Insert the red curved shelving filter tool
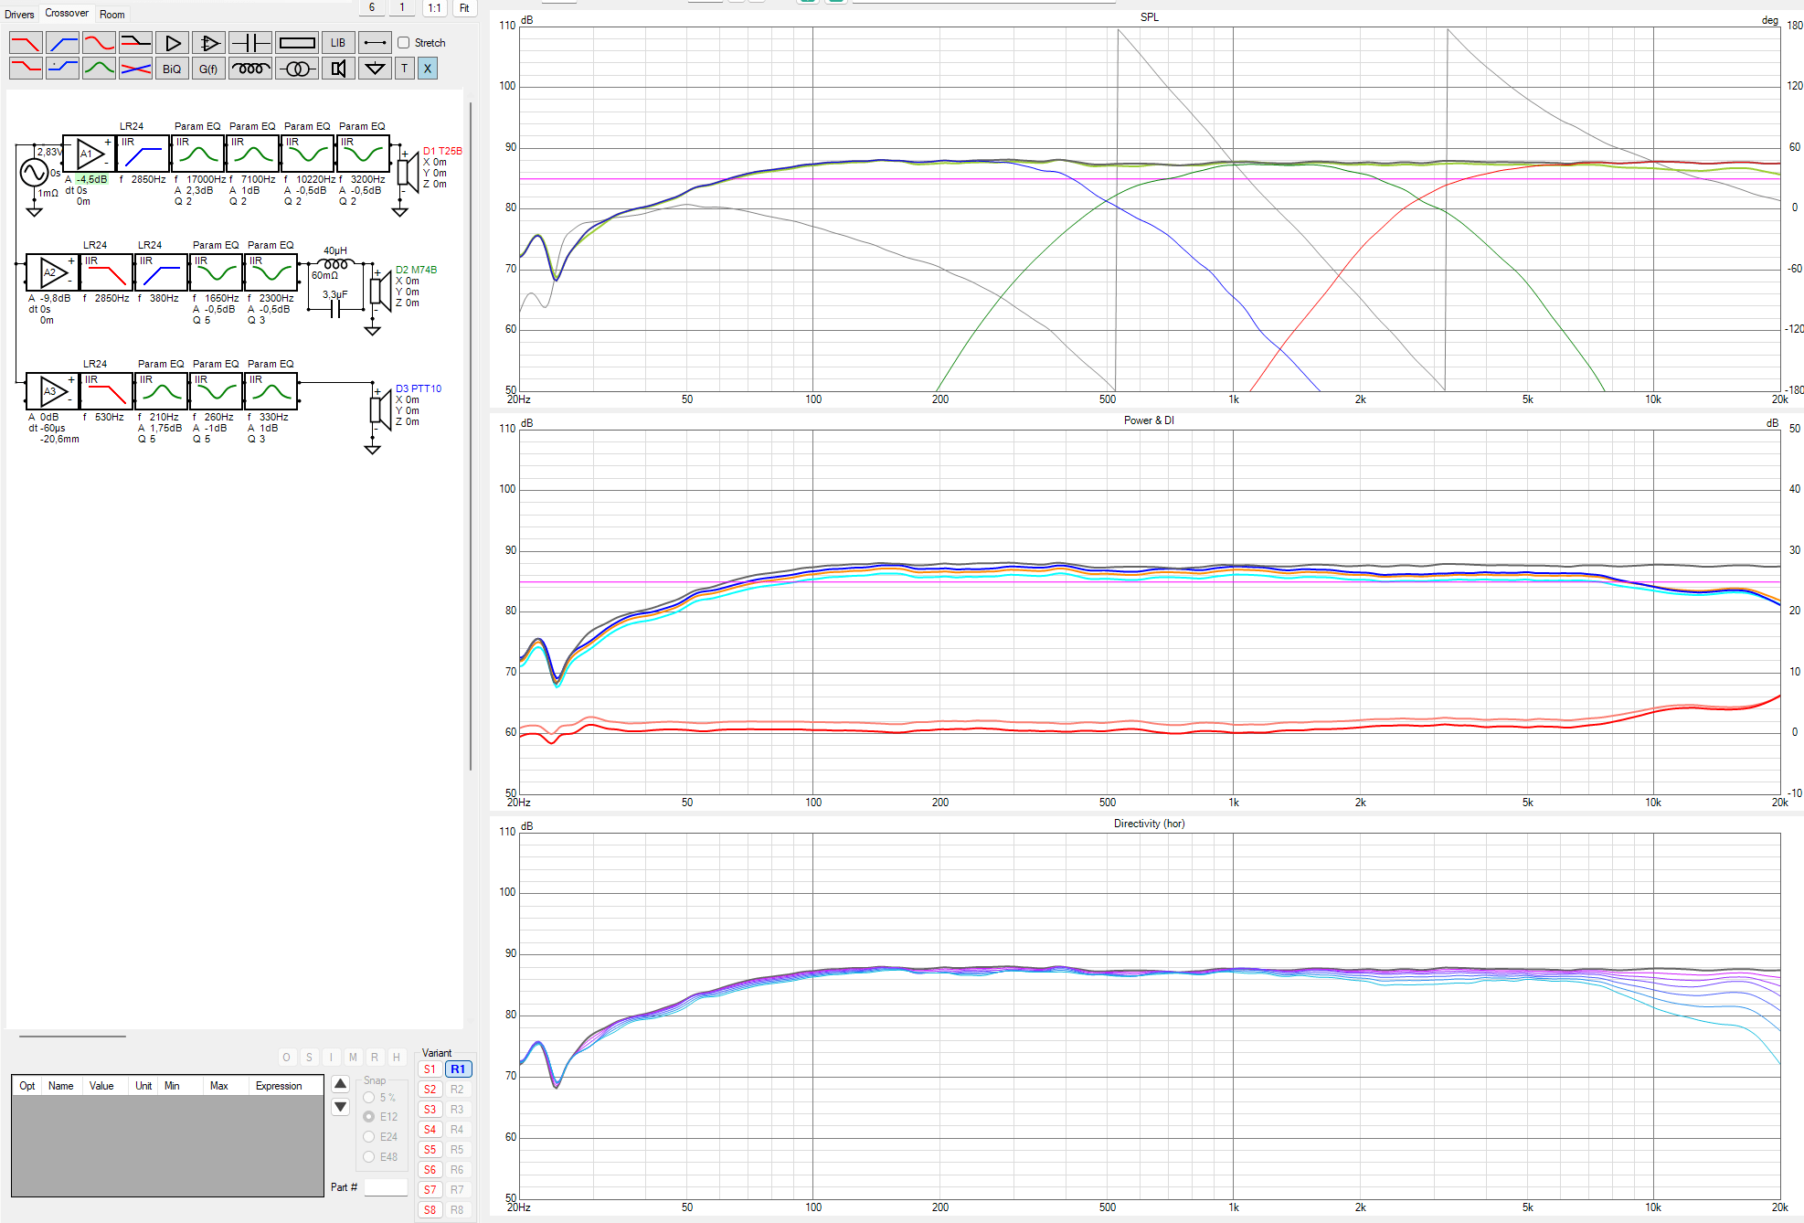The height and width of the screenshot is (1223, 1804). click(x=99, y=43)
